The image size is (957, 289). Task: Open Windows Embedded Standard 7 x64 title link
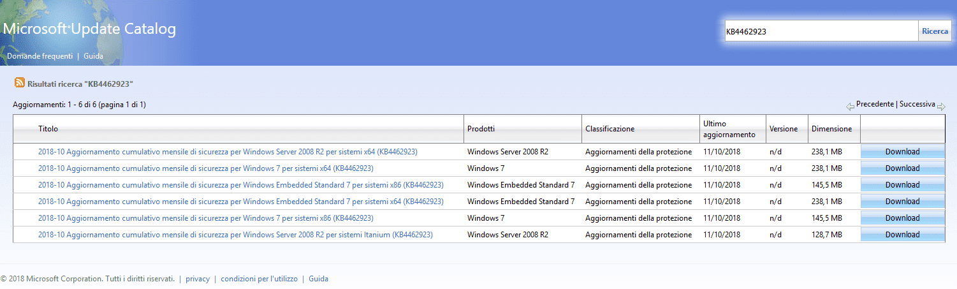coord(240,202)
